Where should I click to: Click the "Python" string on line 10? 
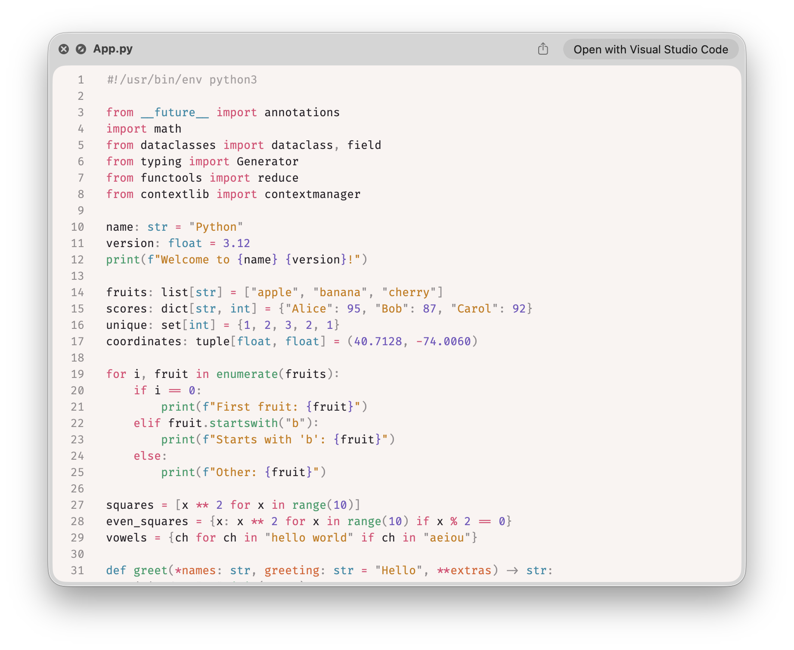point(216,227)
